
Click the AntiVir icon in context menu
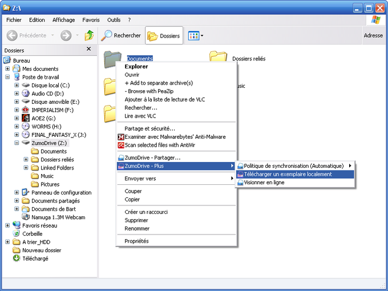(121, 145)
